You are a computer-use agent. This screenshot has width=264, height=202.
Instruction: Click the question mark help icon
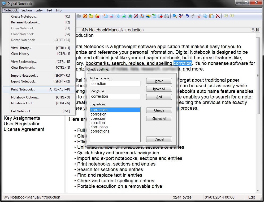tap(226, 16)
